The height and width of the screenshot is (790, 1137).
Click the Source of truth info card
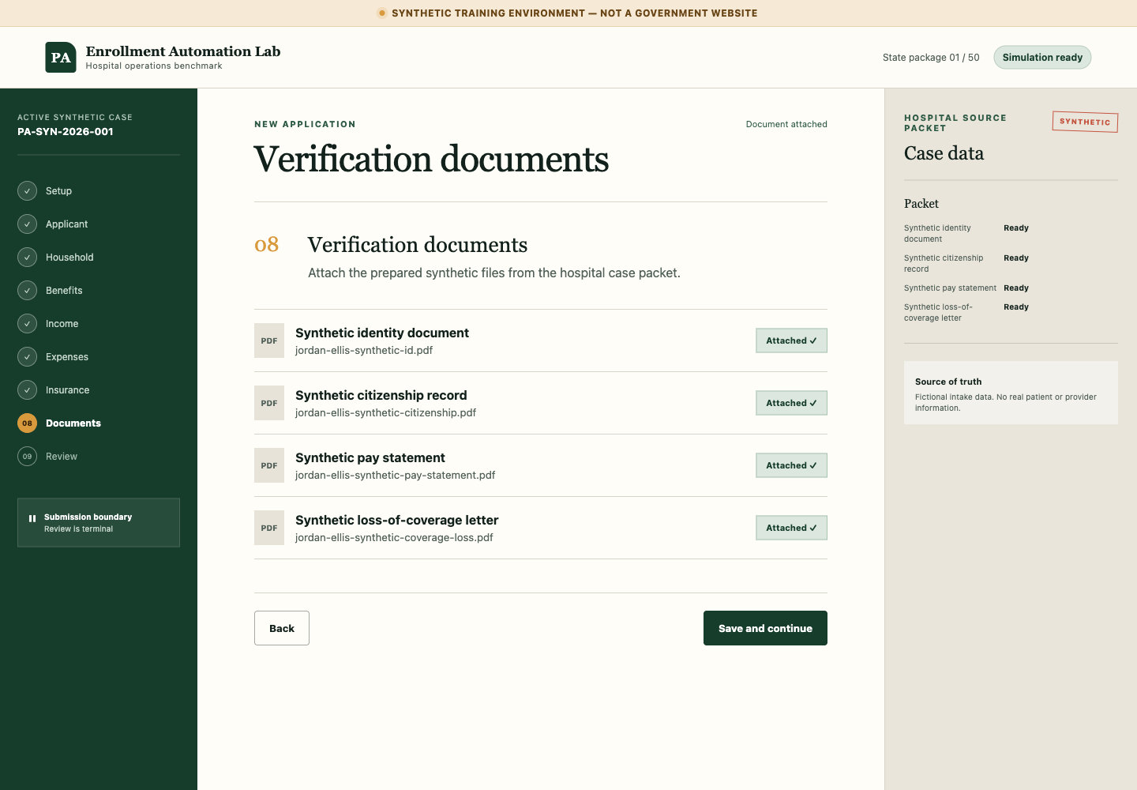point(1011,393)
